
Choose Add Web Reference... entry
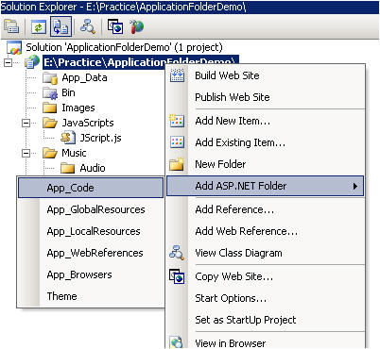[266, 231]
